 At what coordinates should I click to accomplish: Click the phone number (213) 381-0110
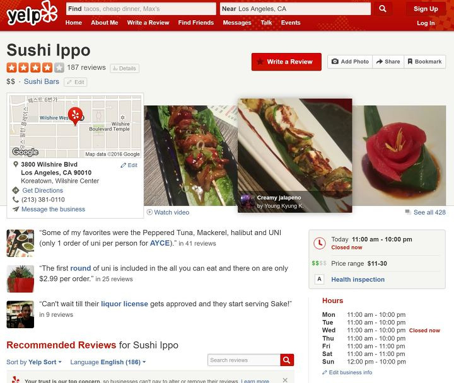point(43,200)
